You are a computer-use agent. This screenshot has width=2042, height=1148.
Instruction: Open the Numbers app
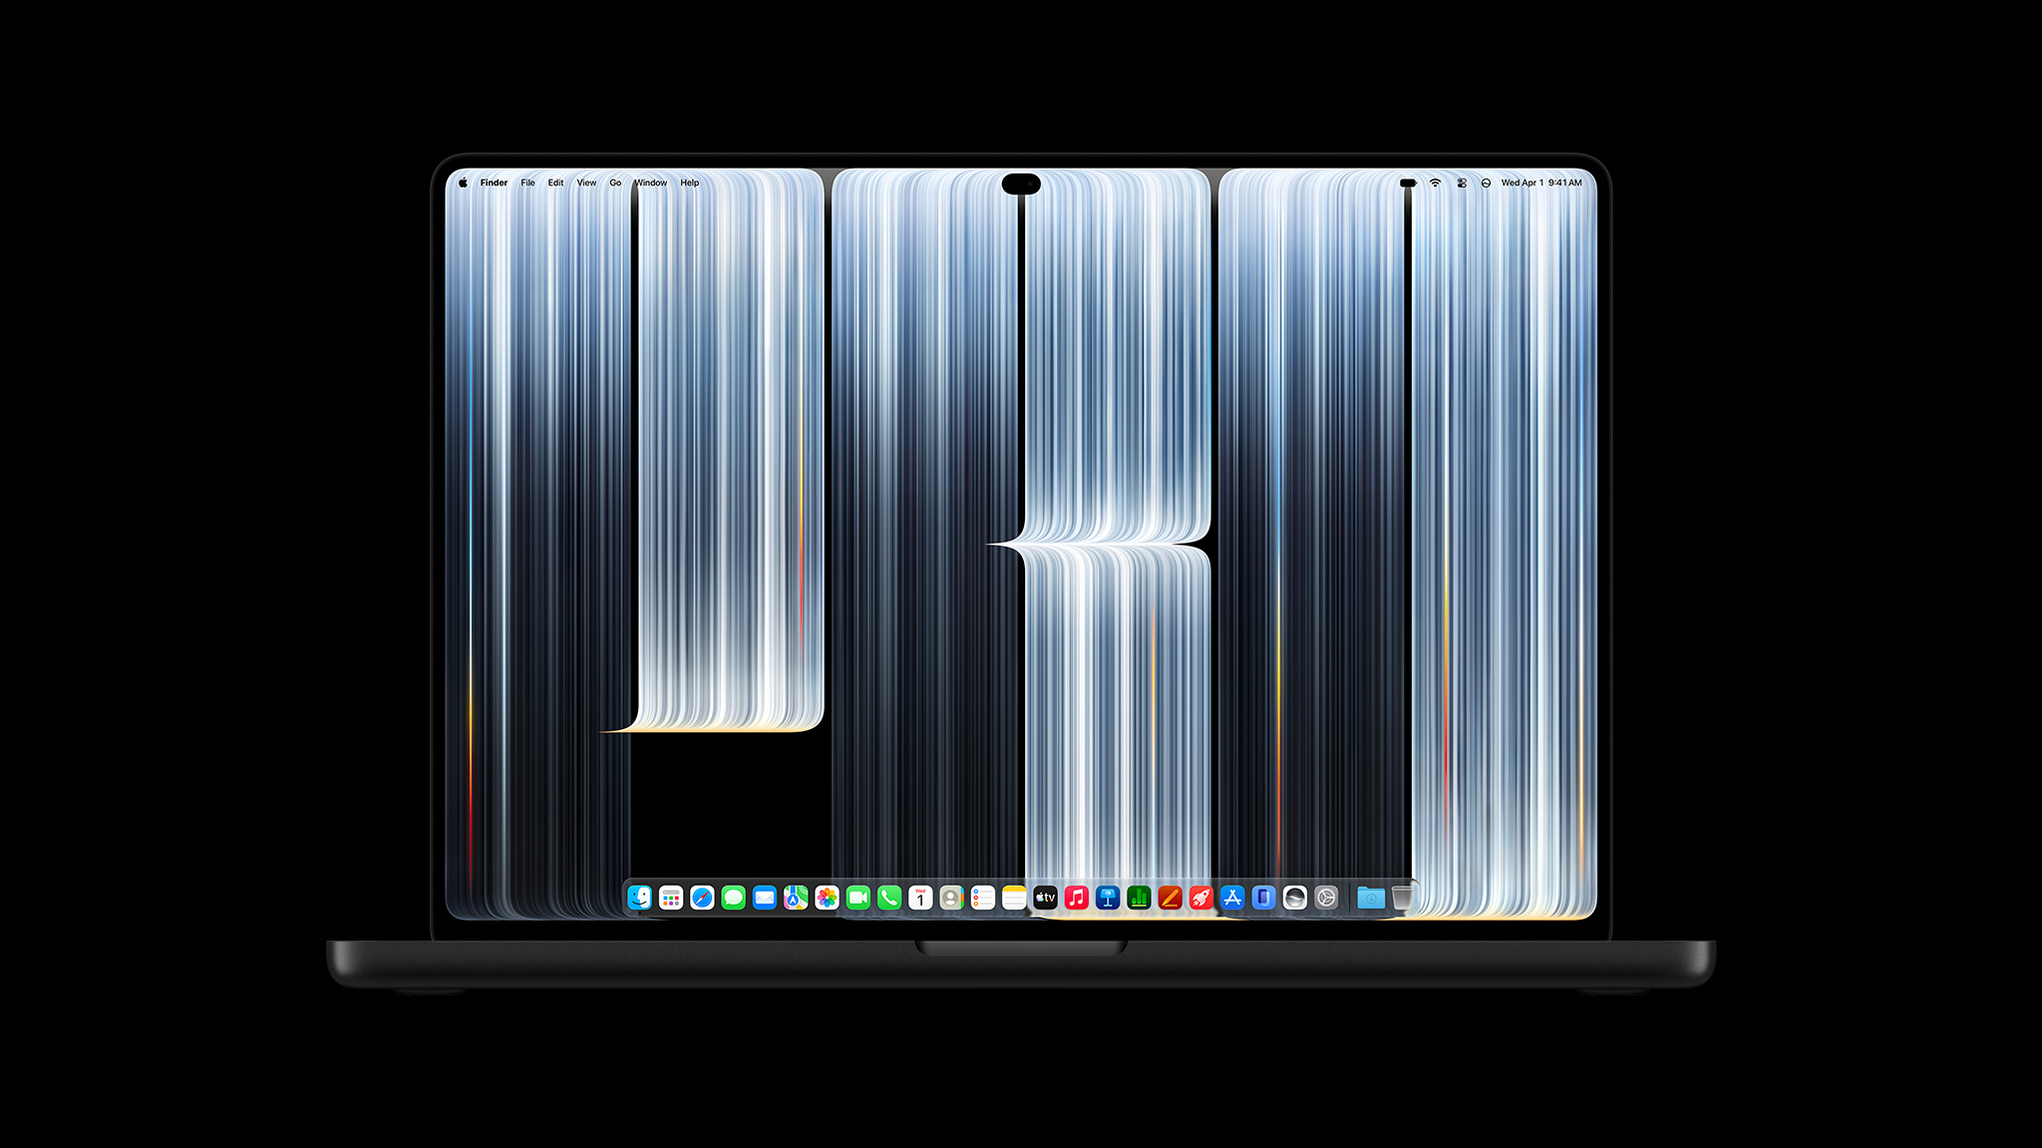[1139, 898]
